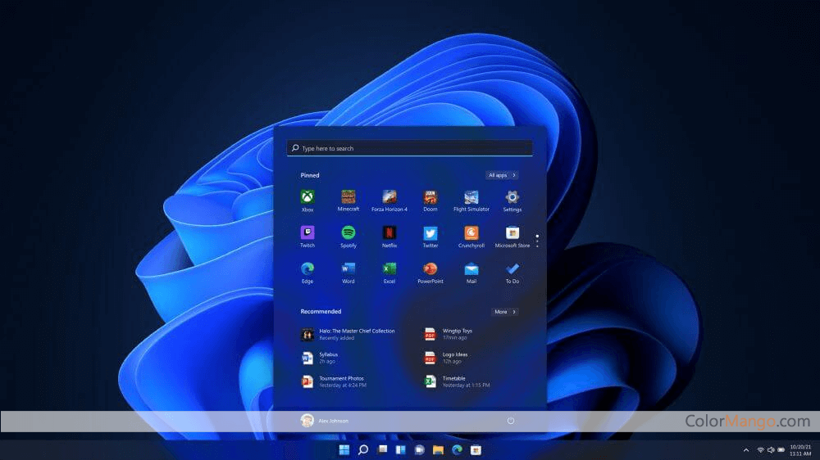Expand the All apps list
The height and width of the screenshot is (460, 820).
coord(502,175)
